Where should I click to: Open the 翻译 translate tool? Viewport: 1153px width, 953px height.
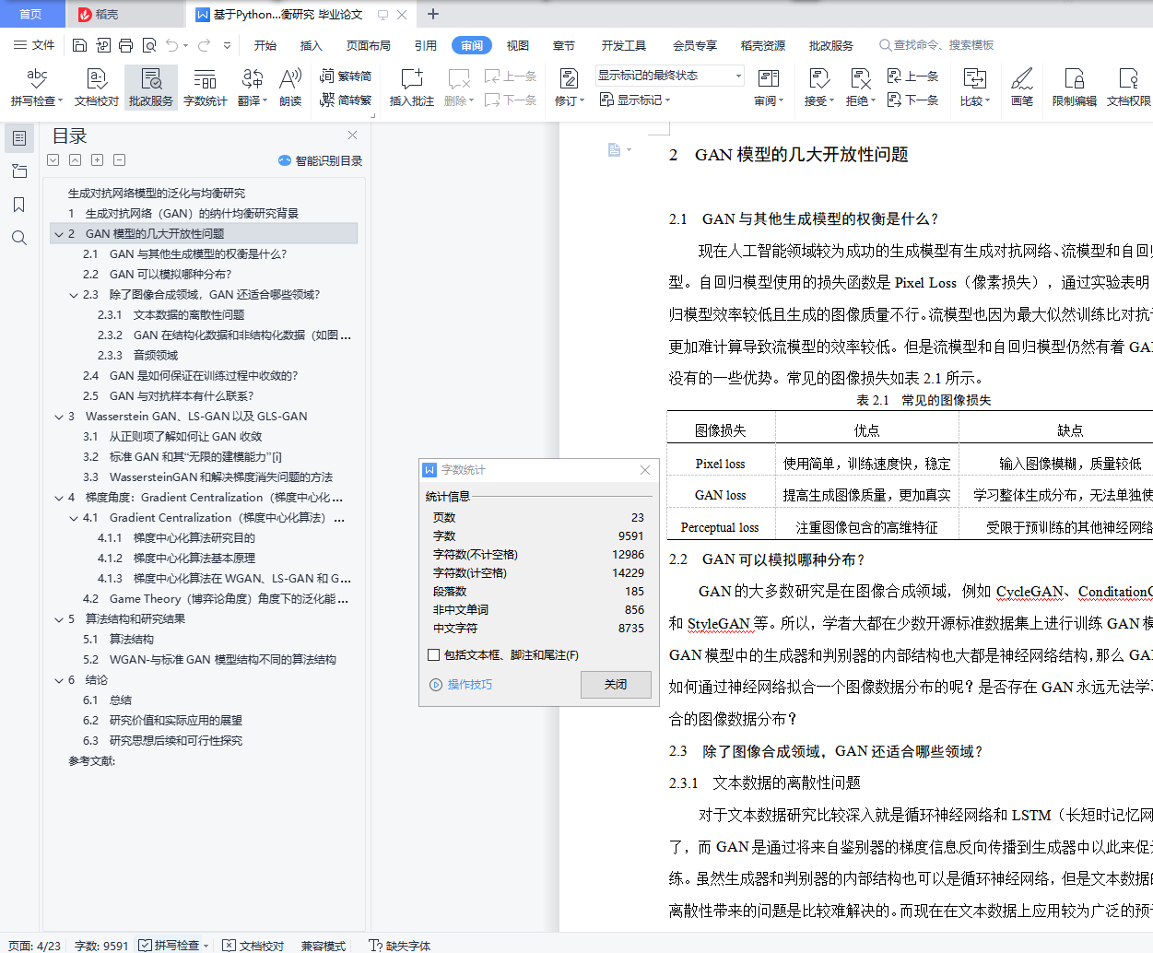[x=253, y=88]
